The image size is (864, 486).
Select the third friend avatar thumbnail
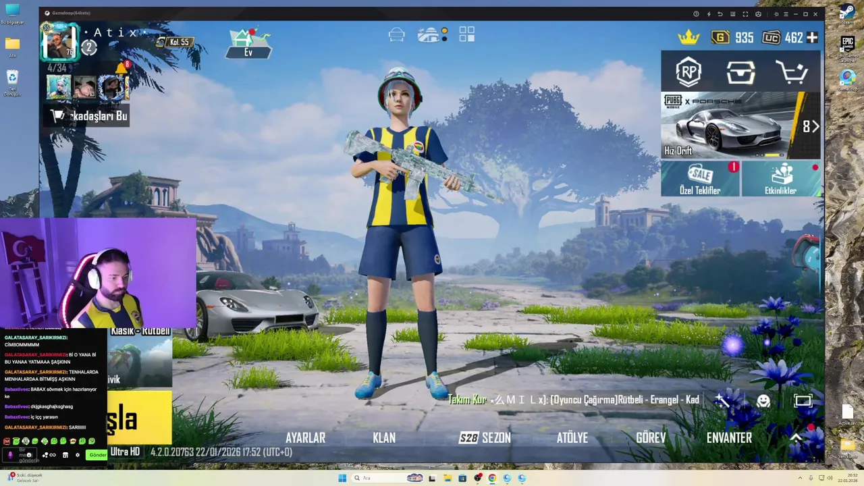110,88
